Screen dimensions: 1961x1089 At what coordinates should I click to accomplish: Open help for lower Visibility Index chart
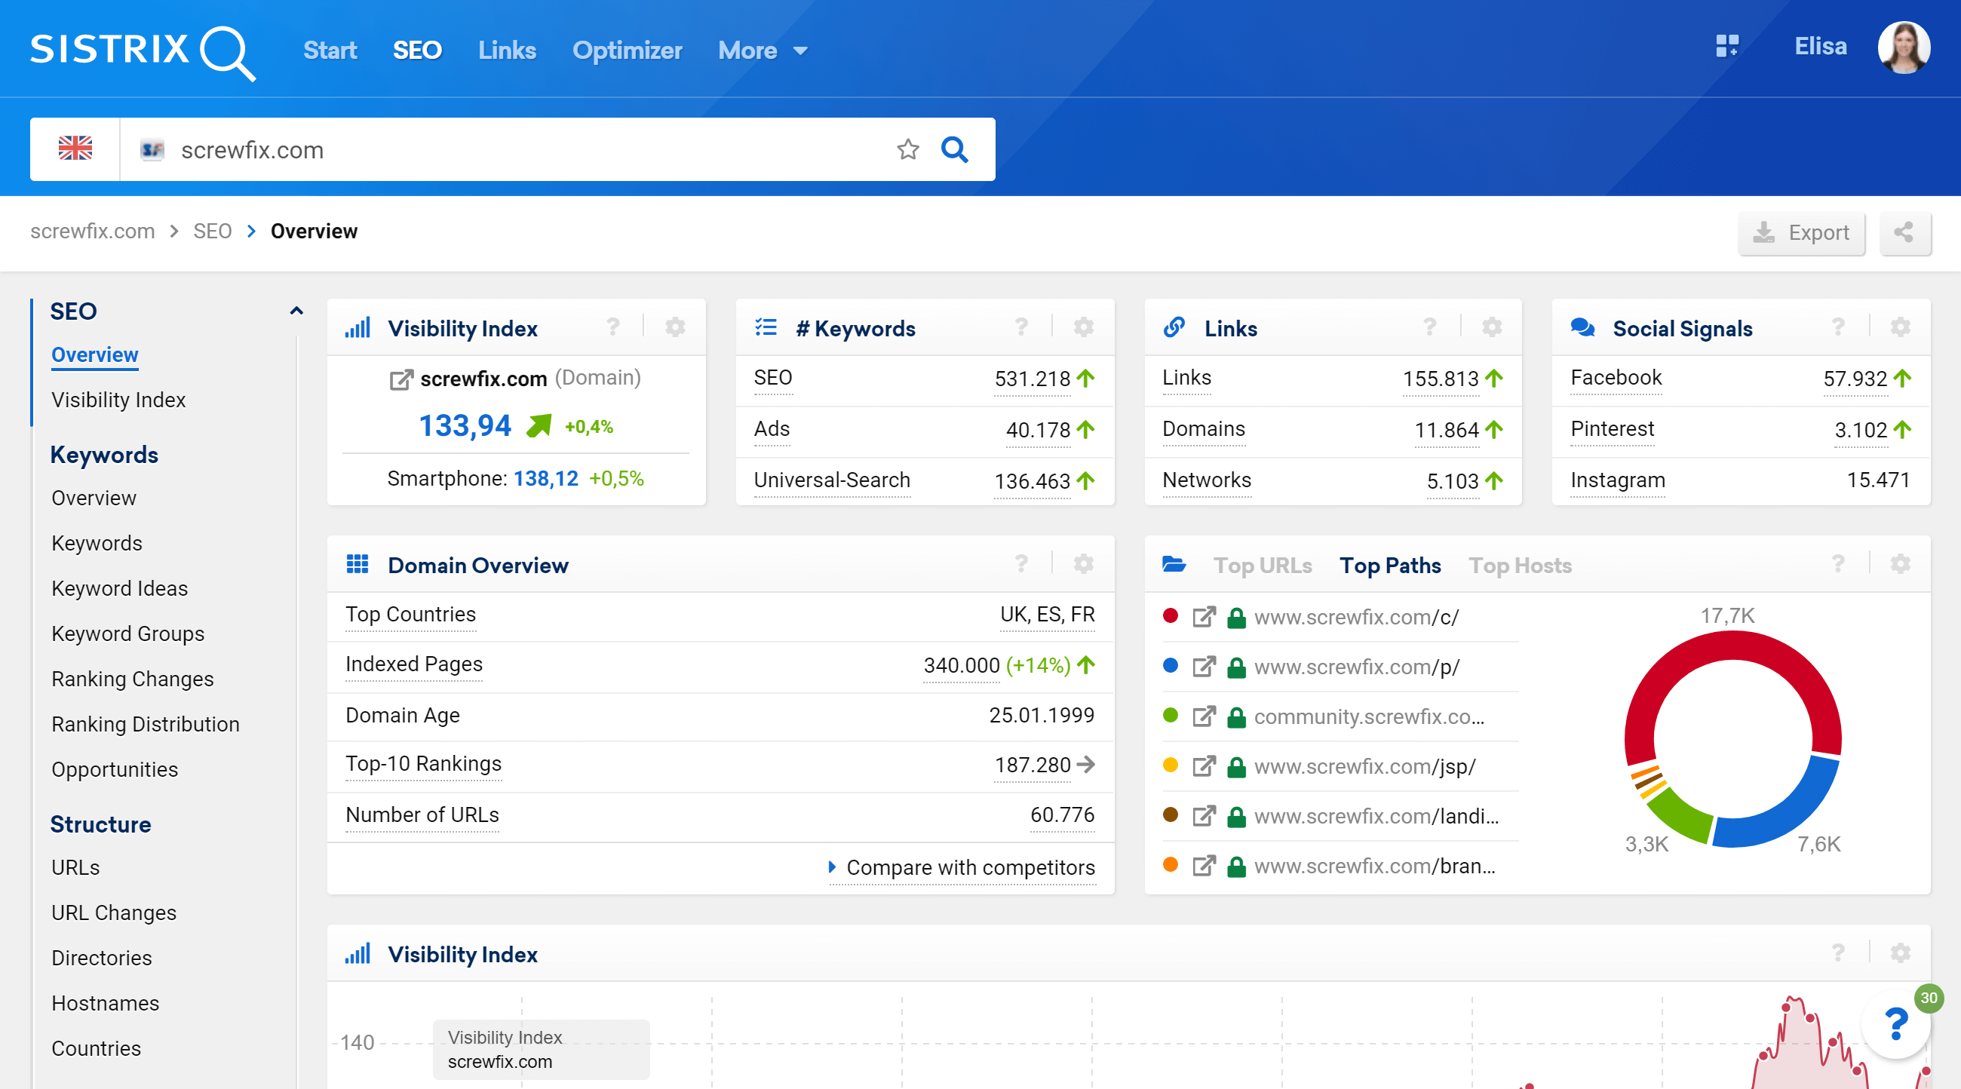point(1837,952)
